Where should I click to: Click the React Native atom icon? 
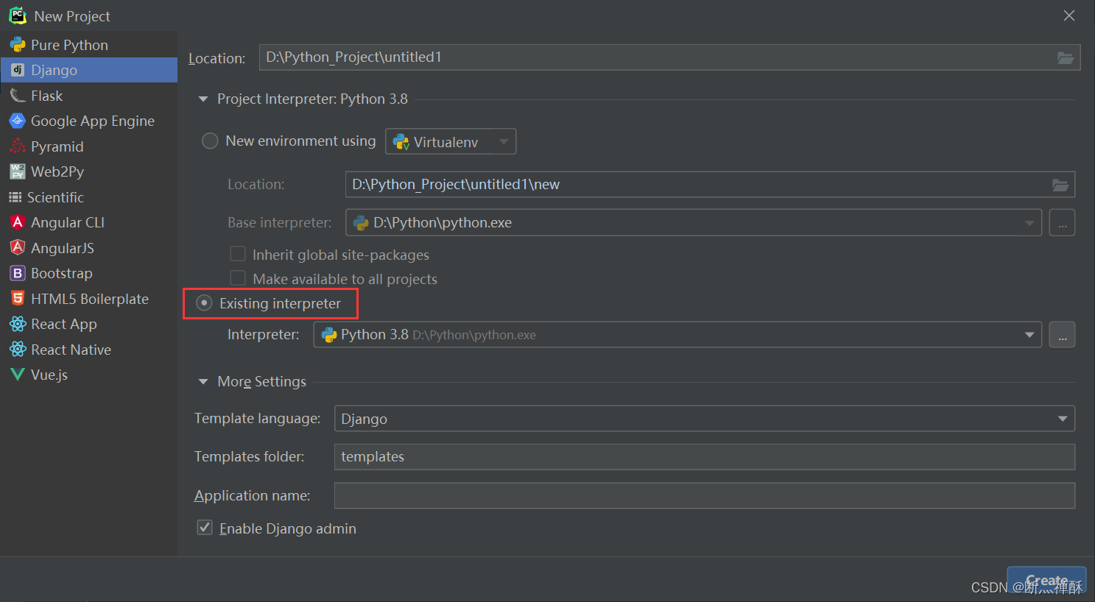(x=18, y=350)
